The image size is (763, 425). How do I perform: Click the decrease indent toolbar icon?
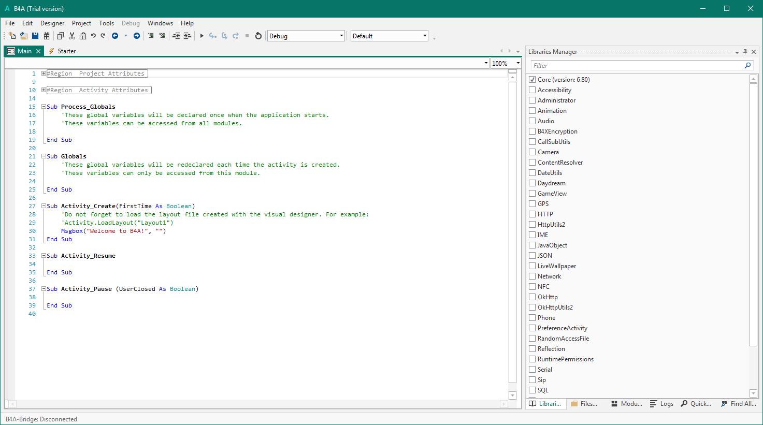[x=176, y=36]
